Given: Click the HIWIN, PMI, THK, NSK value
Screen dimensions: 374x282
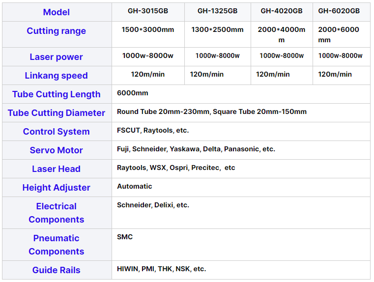Looking at the screenshot, I should [162, 269].
